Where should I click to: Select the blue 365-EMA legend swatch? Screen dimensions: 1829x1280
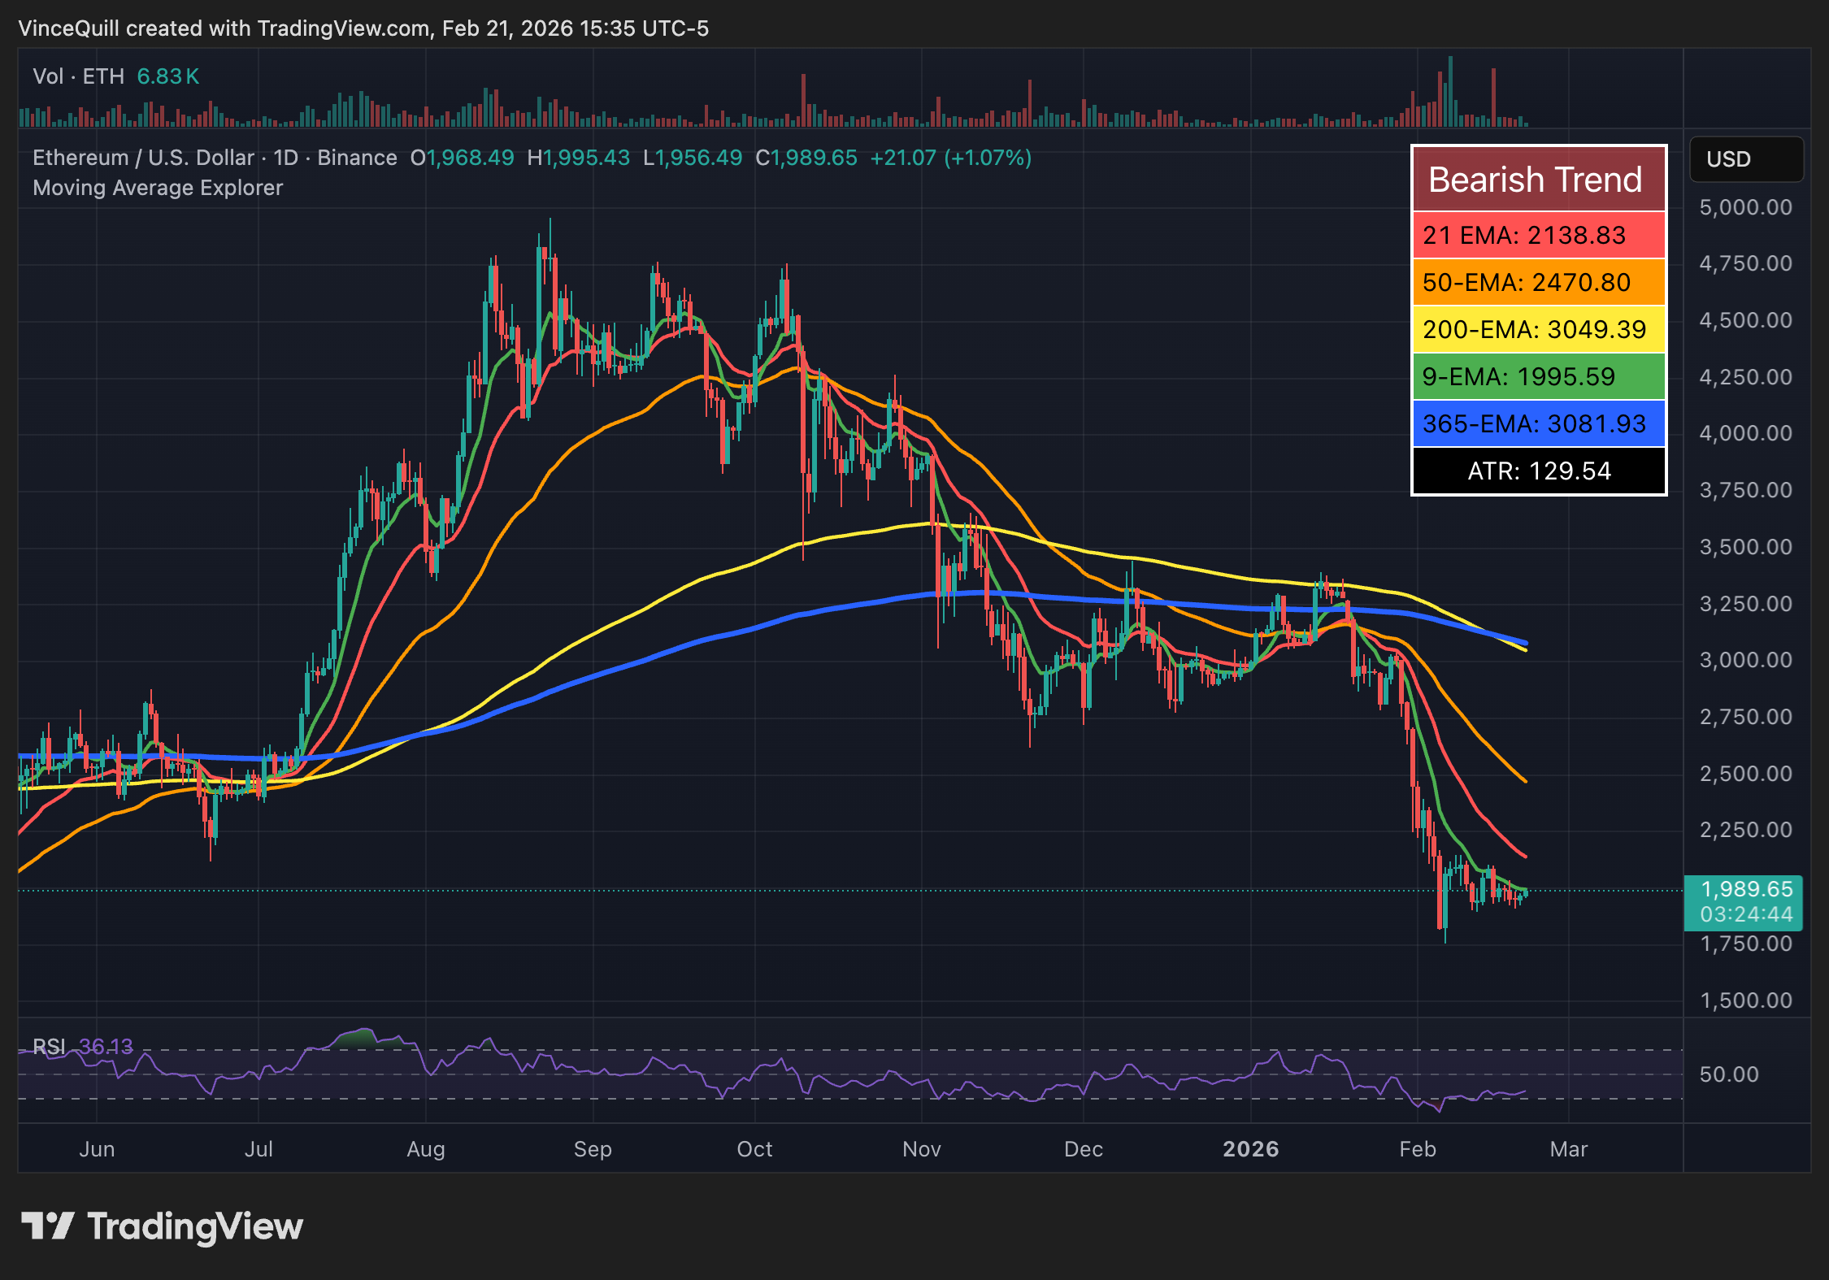point(1538,424)
